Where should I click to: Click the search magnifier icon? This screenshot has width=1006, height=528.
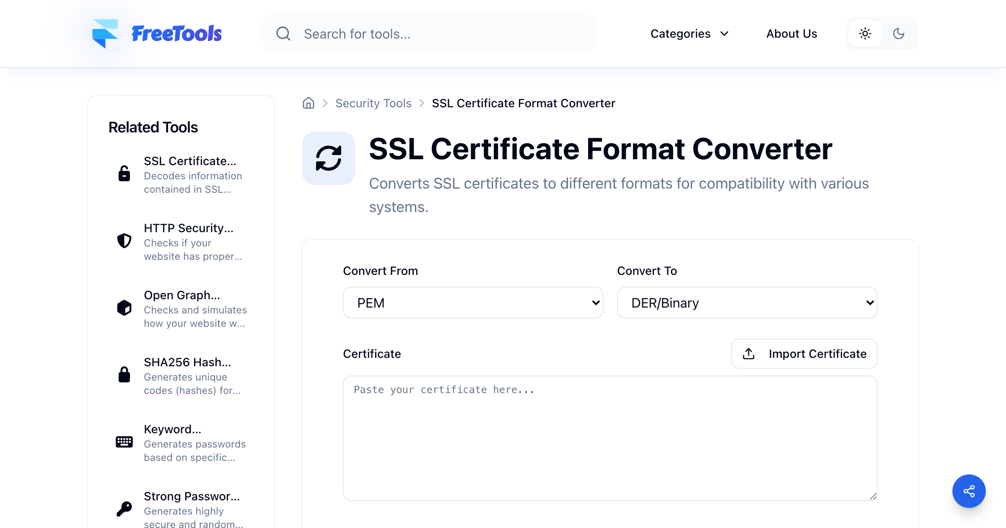[x=283, y=34]
